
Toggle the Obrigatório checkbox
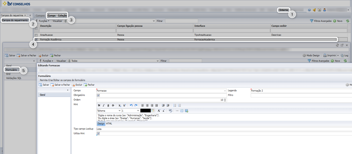[98, 95]
